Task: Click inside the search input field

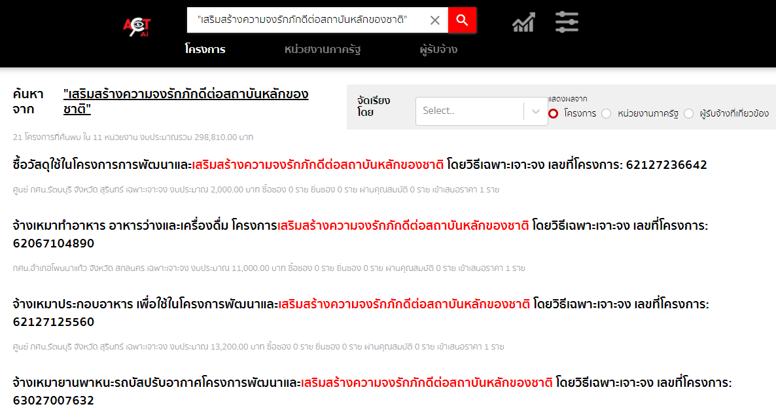Action: pos(308,20)
